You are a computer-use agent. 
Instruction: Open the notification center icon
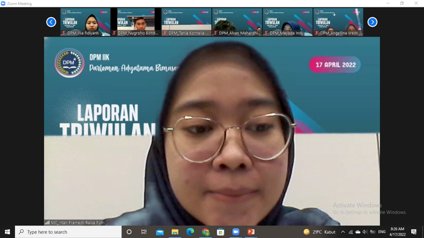click(x=414, y=232)
